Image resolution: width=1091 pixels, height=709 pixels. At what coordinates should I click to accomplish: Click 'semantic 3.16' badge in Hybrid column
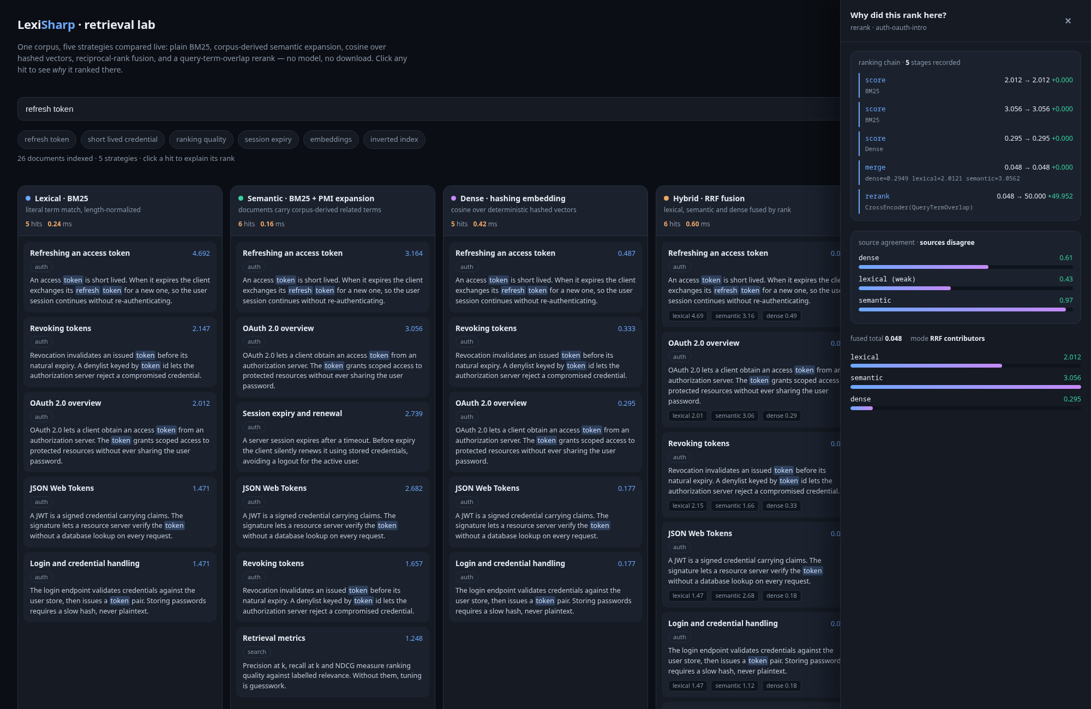735,316
